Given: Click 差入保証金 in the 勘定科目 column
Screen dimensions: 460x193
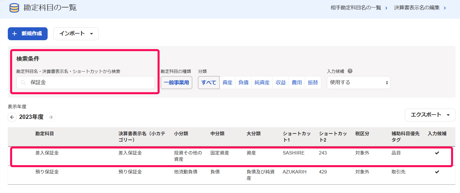Looking at the screenshot, I should click(x=47, y=153).
